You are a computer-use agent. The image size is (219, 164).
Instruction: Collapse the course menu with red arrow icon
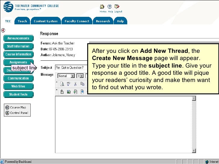click(x=3, y=30)
